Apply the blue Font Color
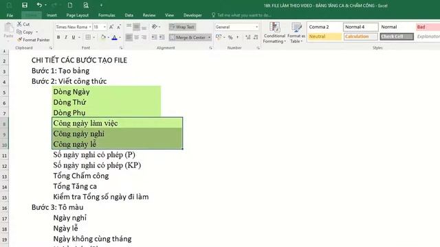Viewport: 440px width, 247px height. pos(115,37)
